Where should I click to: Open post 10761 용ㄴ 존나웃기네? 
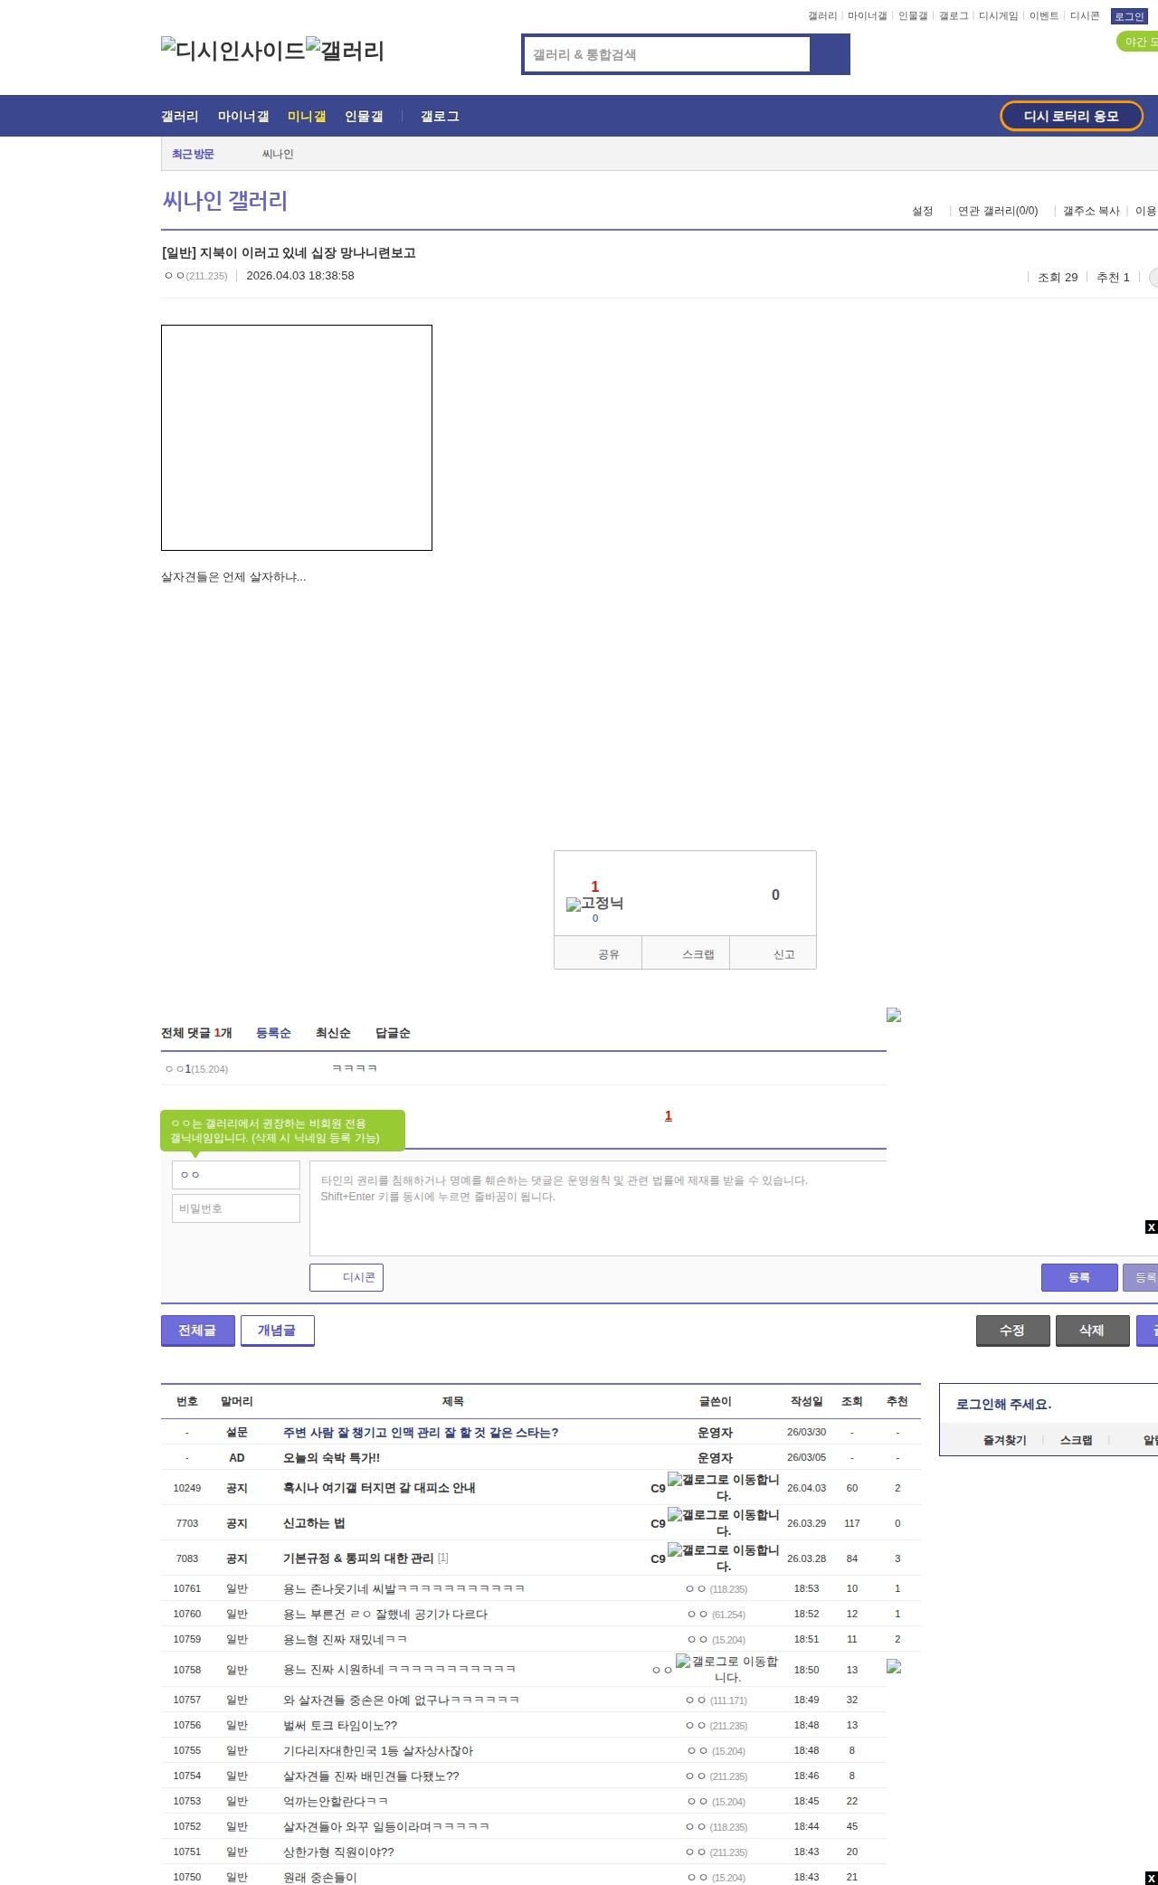(x=403, y=1589)
